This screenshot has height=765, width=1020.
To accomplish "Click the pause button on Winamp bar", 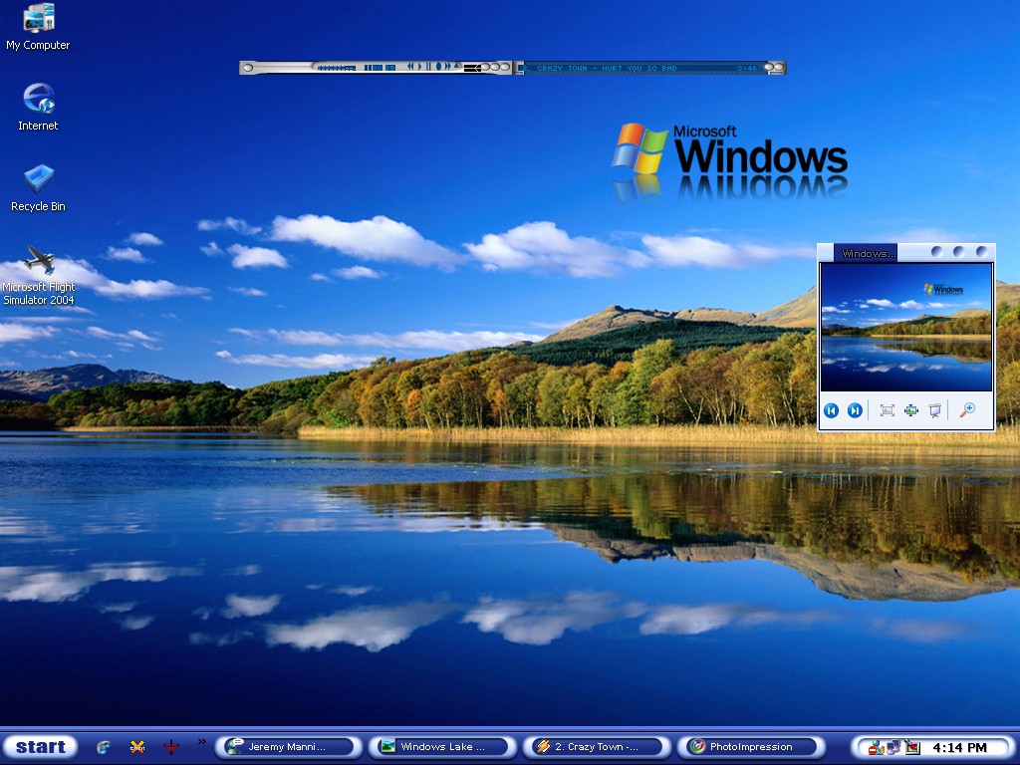I will pyautogui.click(x=428, y=67).
